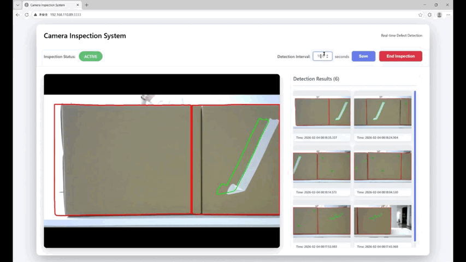This screenshot has width=466, height=262.
Task: Increase detection interval with stepper arrows
Action: [327, 56]
